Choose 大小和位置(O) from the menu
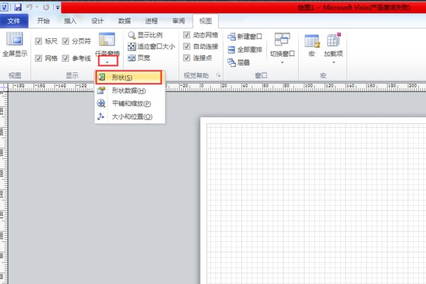The width and height of the screenshot is (426, 284). [x=129, y=116]
